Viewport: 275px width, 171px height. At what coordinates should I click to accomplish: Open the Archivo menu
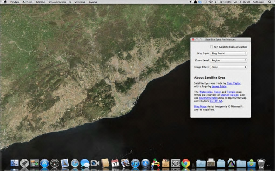(27, 2)
